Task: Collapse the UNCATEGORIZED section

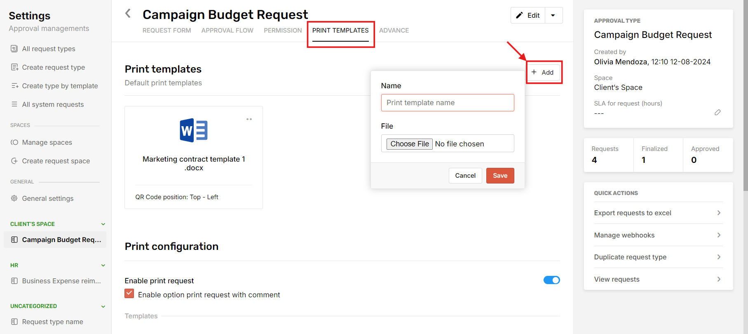Action: [103, 306]
